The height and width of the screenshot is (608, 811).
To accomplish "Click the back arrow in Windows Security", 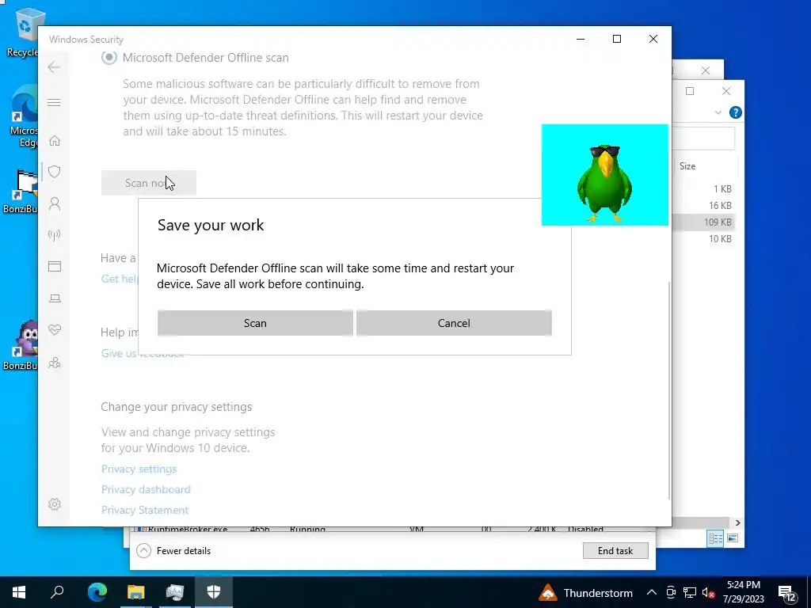I will pyautogui.click(x=54, y=67).
